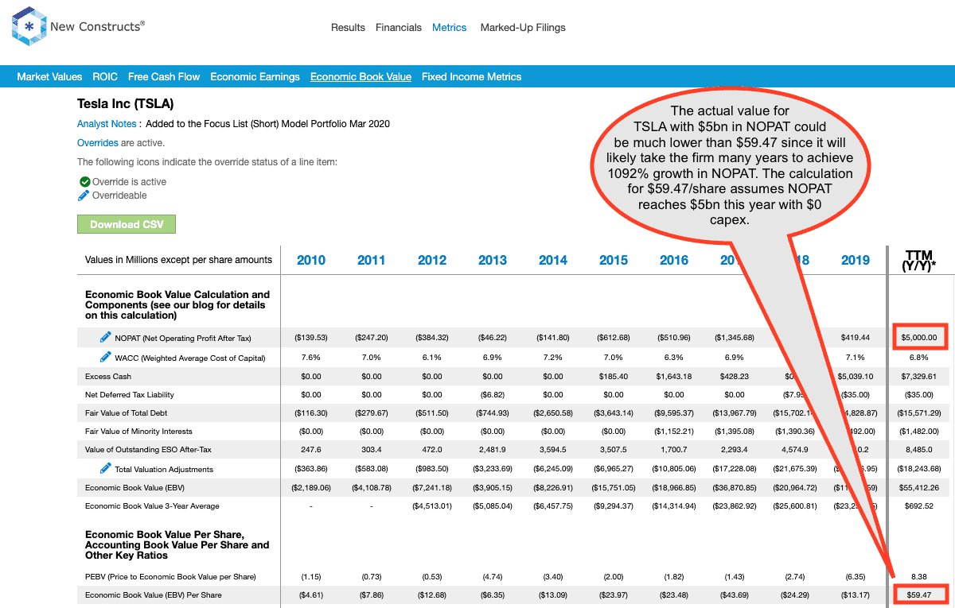Image resolution: width=955 pixels, height=608 pixels.
Task: Click the 2015 EBV per share value ($23.97)
Action: tap(614, 594)
